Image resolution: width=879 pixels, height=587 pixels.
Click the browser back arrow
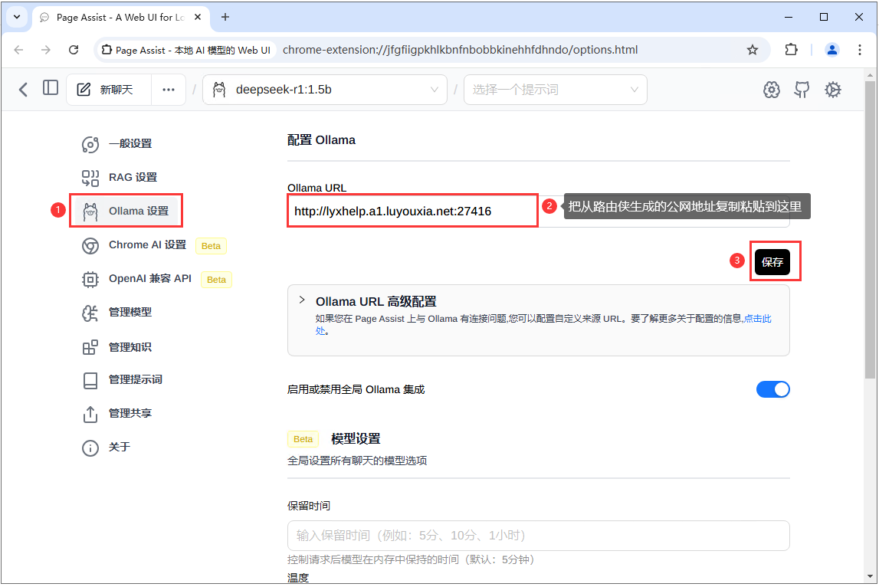tap(18, 50)
